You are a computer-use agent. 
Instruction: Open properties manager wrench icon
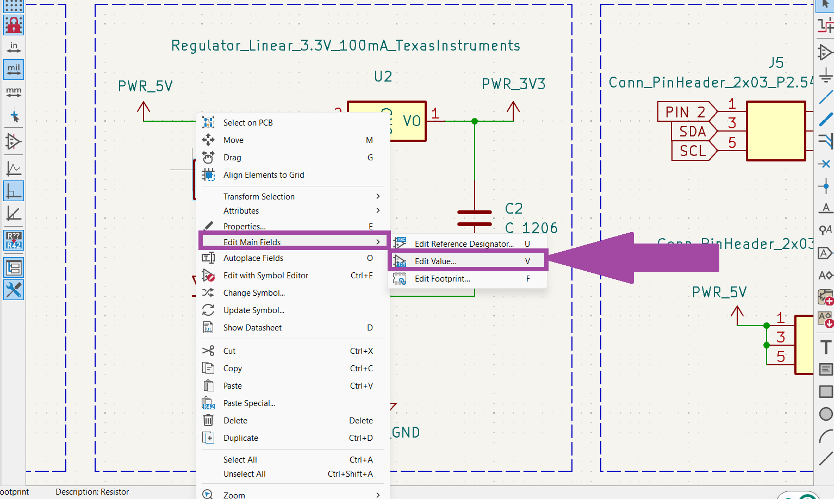(x=14, y=290)
